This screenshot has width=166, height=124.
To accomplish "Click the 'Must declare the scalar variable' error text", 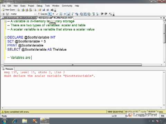I will 49,76.
